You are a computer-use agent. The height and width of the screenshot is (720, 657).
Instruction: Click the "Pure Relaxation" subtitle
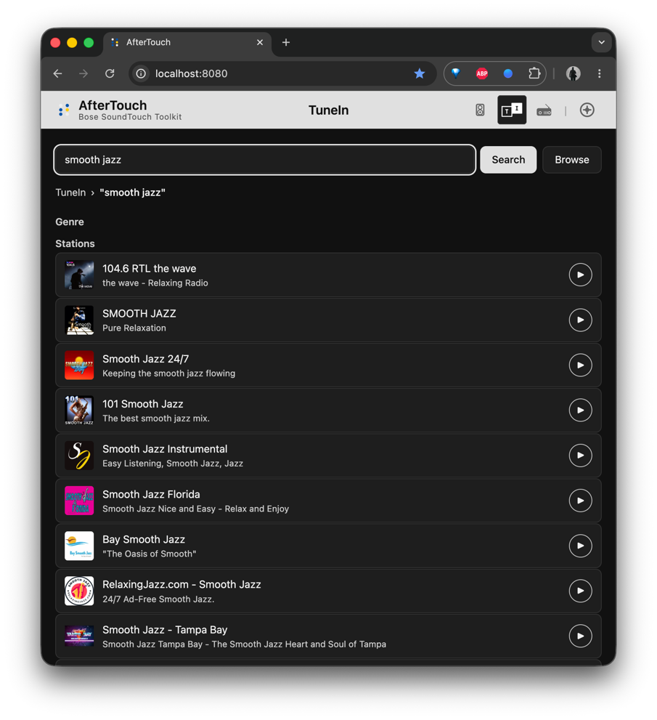pos(134,328)
